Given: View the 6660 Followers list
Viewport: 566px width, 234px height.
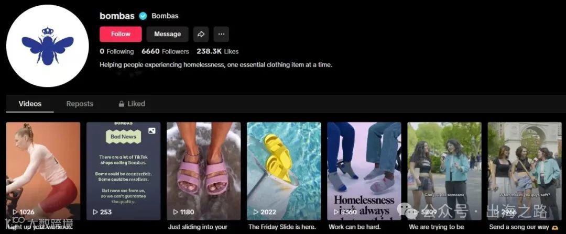Looking at the screenshot, I should click(165, 51).
